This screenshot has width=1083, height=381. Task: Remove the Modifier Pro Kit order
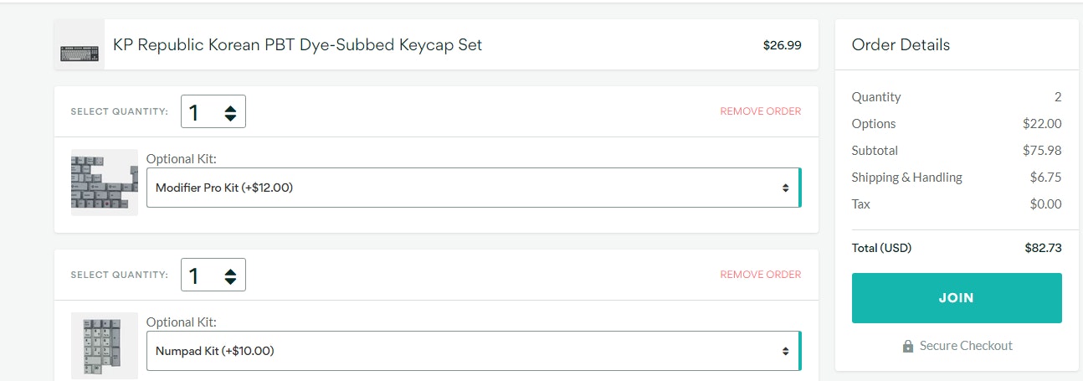(760, 111)
